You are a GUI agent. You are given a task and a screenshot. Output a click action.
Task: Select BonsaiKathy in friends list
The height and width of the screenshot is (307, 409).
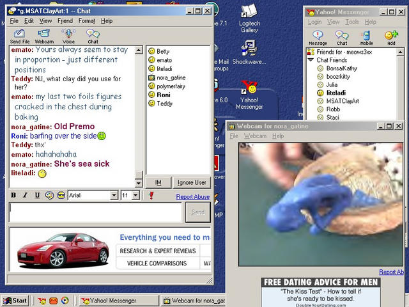(x=337, y=68)
